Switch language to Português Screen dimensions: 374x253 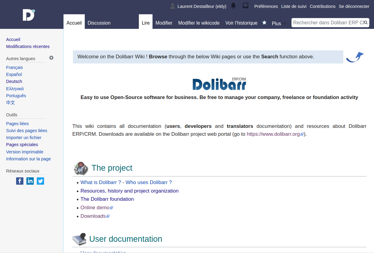tap(16, 96)
